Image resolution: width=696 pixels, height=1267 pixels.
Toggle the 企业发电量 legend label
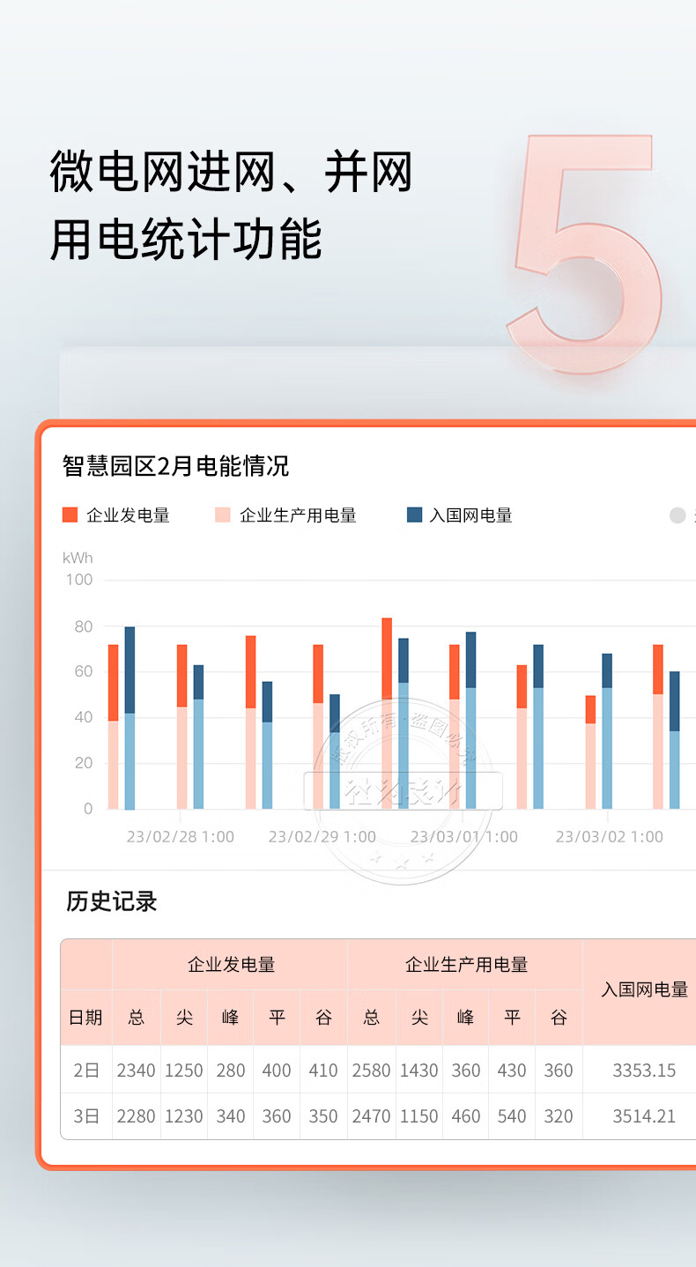128,515
